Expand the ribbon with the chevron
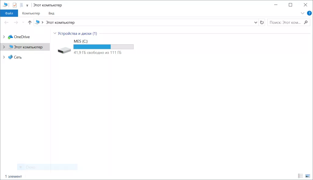Image resolution: width=313 pixels, height=180 pixels. coord(302,13)
